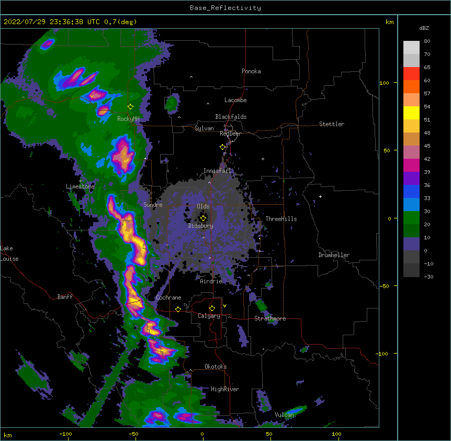Click the RedDeer label
Viewport: 451px width, 441px height.
[x=230, y=134]
